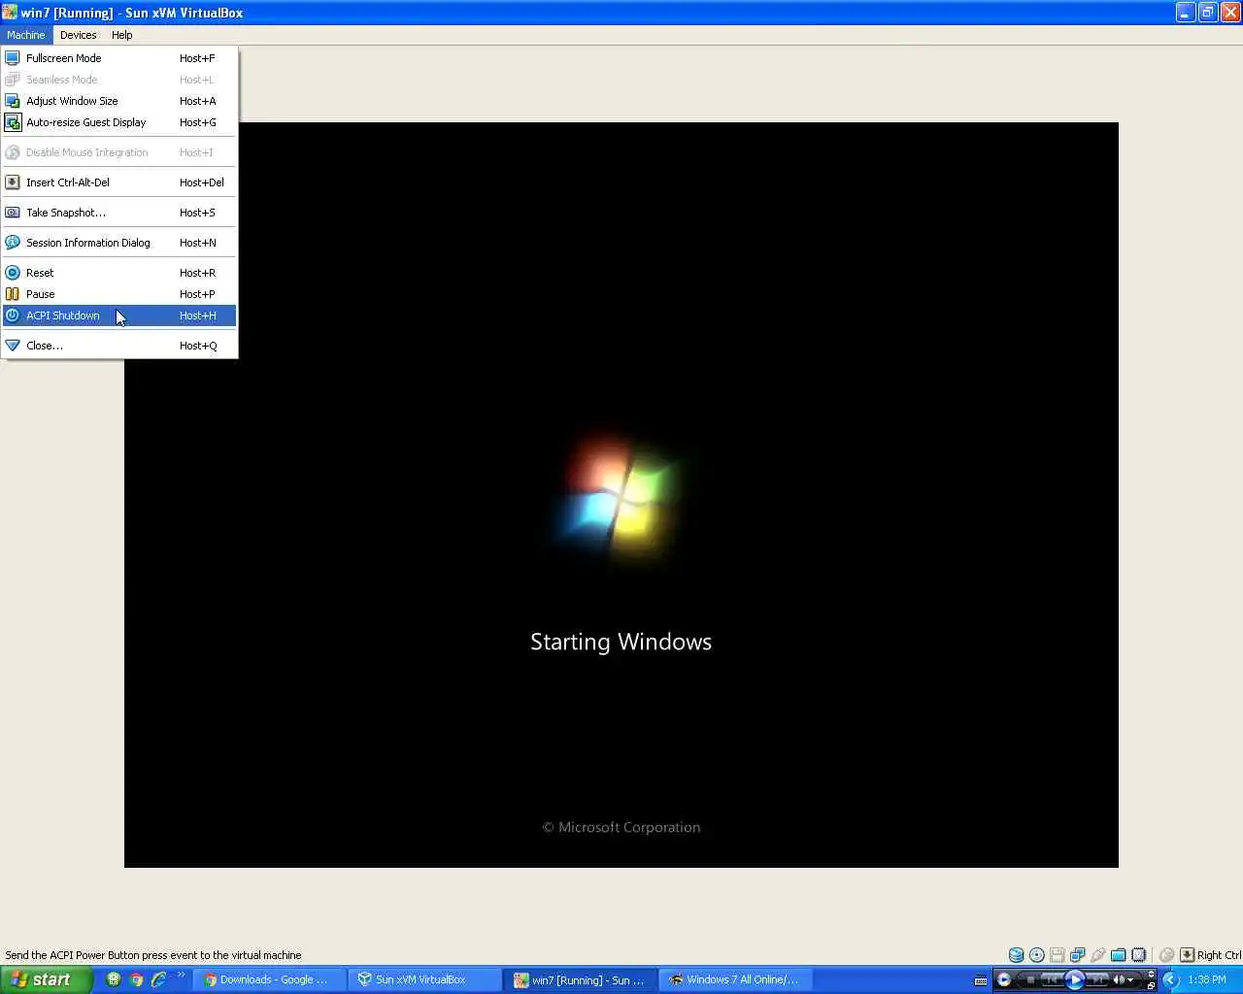Click the network adapters indicator icon
The width and height of the screenshot is (1243, 994).
[1078, 955]
